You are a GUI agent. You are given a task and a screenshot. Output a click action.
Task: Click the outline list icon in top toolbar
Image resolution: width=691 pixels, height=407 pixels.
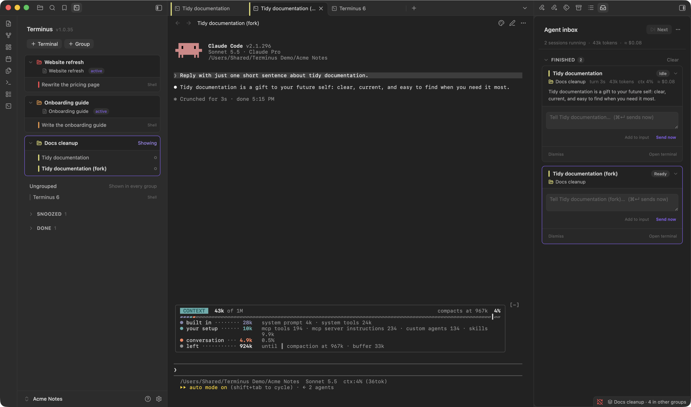pos(591,8)
